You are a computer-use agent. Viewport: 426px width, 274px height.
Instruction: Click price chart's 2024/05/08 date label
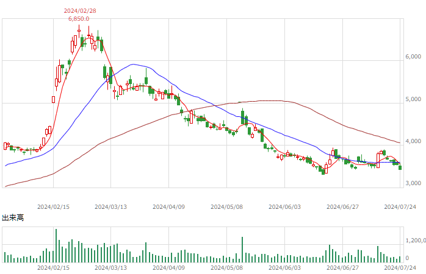click(x=226, y=207)
